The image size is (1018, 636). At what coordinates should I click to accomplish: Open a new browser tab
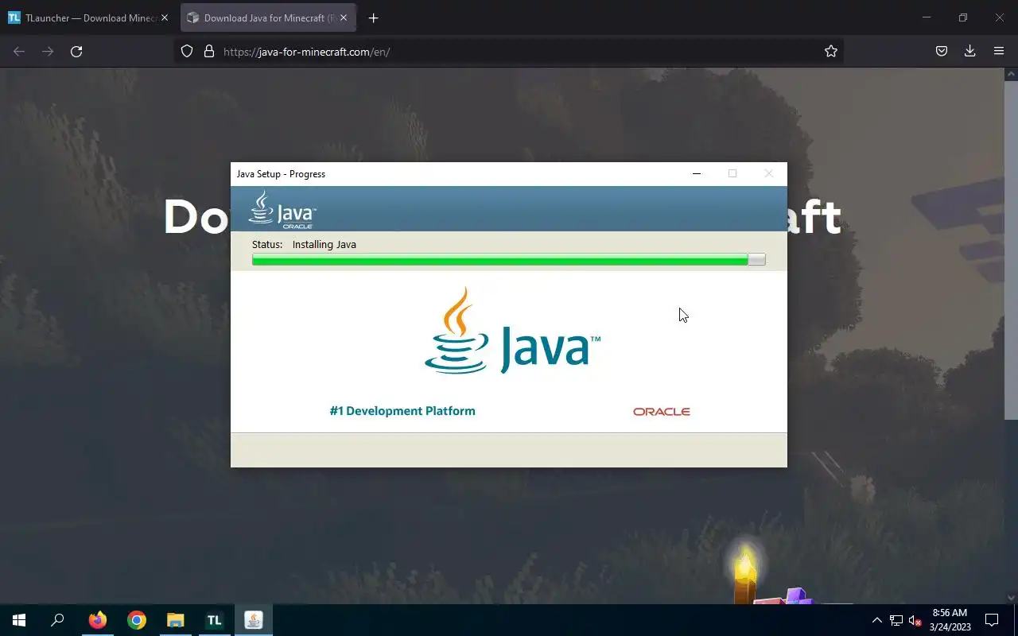374,17
